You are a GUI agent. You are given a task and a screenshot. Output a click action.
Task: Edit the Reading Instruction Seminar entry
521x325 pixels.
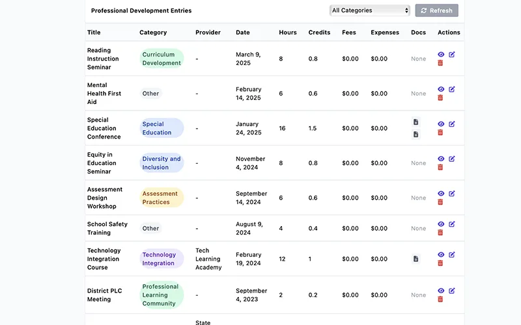(x=451, y=55)
